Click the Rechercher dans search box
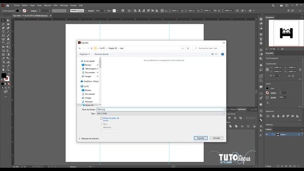The width and height of the screenshot is (304, 171). pos(209,48)
